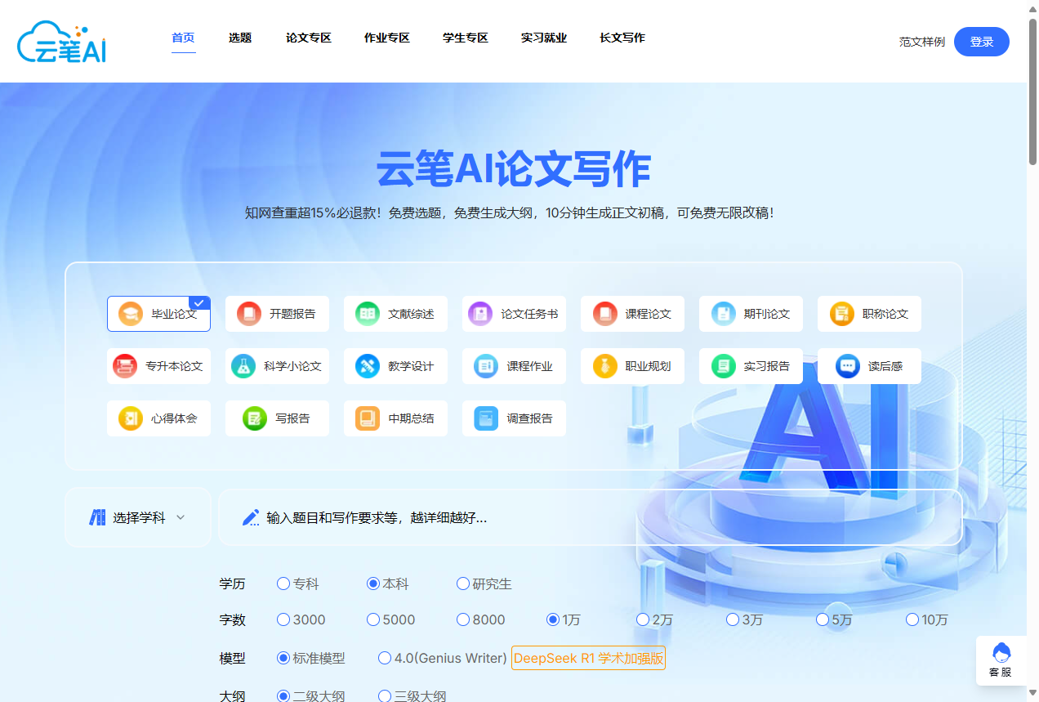
Task: Click the 云笔AI logo
Action: click(60, 41)
